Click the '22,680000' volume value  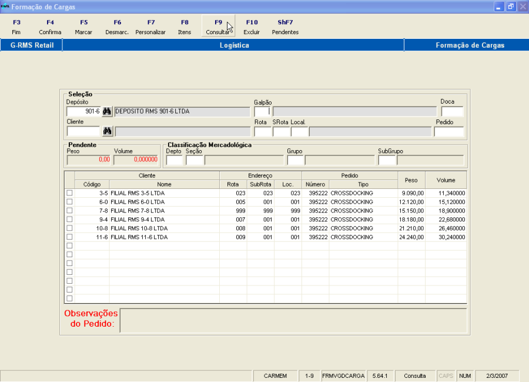[x=446, y=220]
